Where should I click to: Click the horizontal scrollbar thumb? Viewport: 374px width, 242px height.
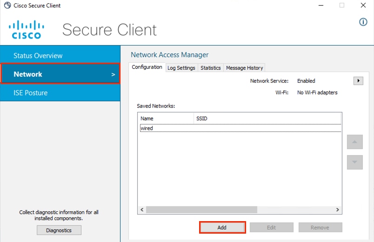coord(201,209)
